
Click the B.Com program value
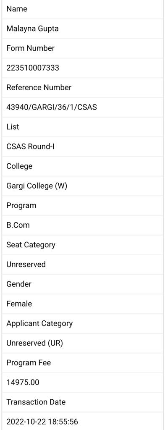coord(18,225)
